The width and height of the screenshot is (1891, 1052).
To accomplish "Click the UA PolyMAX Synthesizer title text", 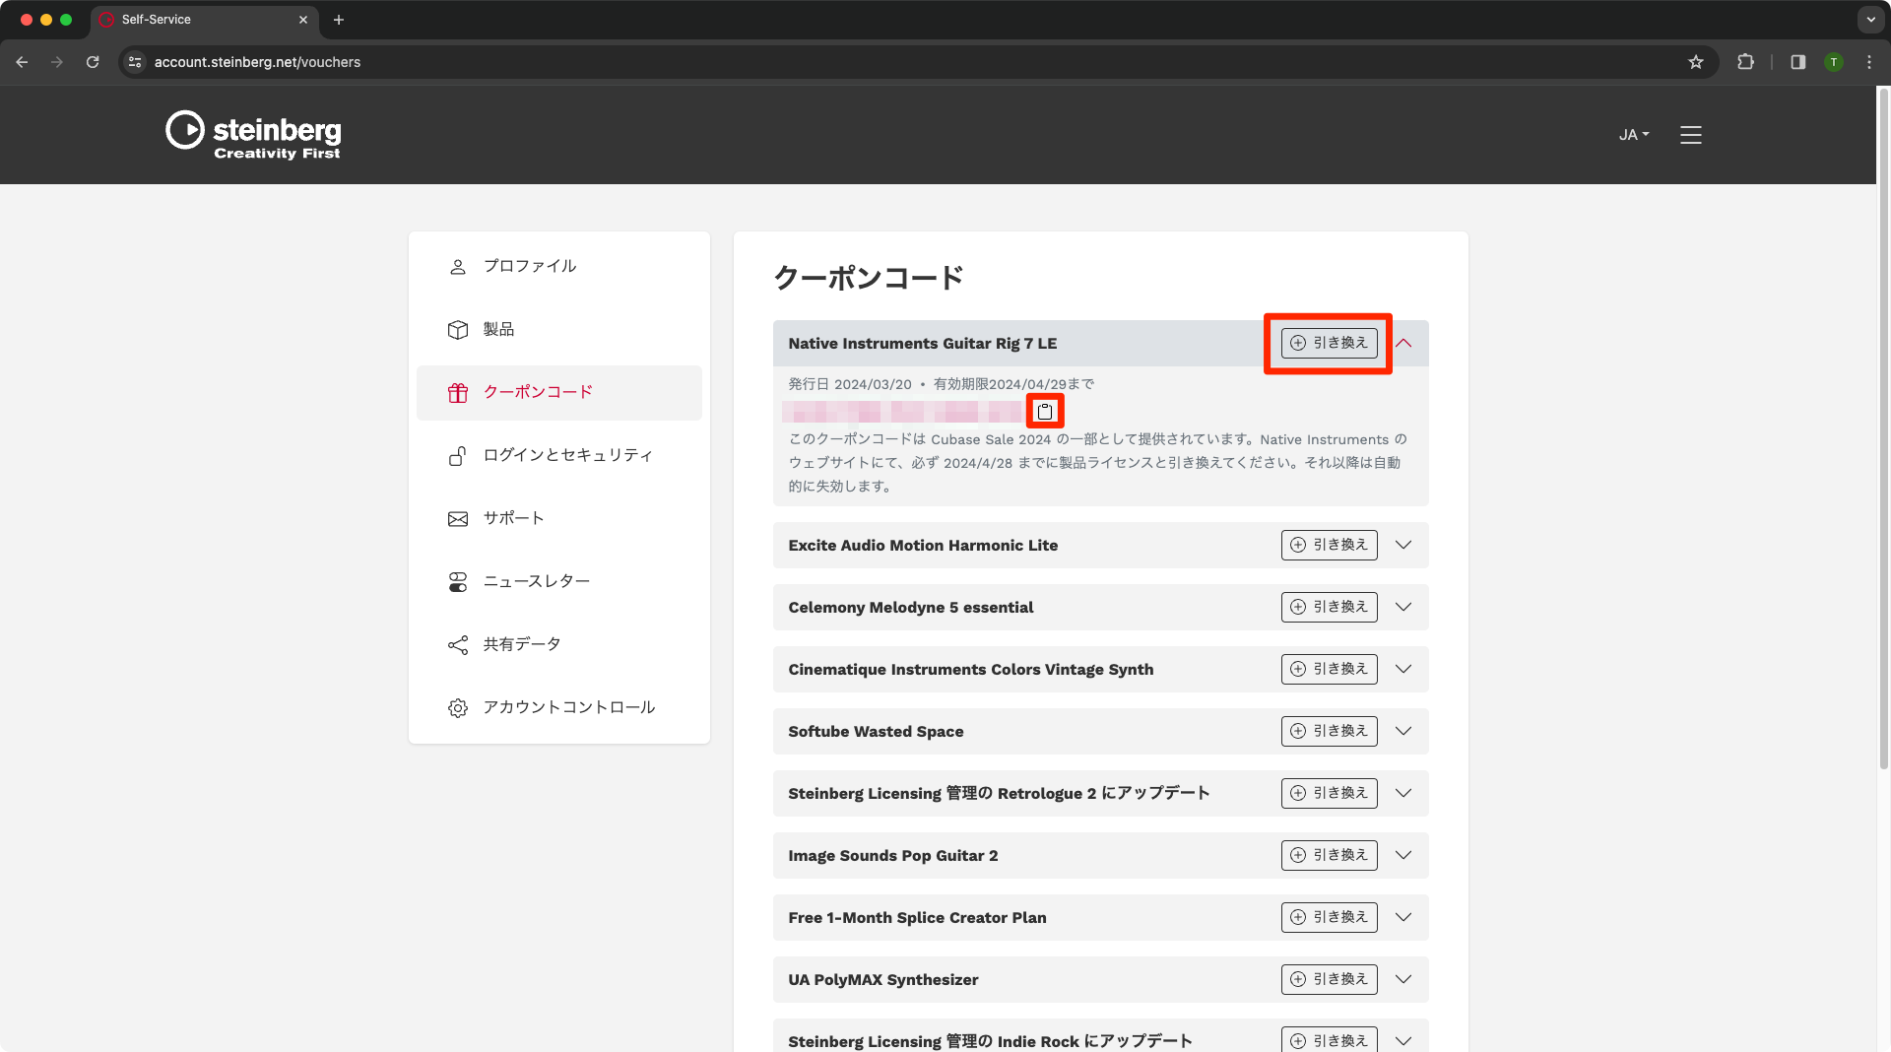I will pyautogui.click(x=883, y=980).
